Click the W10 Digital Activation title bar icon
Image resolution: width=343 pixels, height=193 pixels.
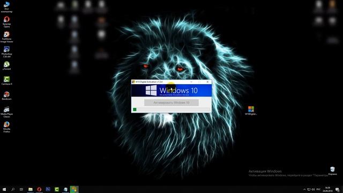tap(133, 81)
